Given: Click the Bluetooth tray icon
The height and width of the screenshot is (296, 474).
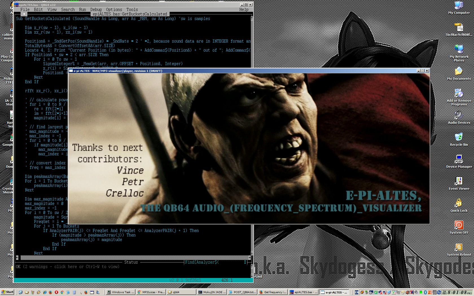Looking at the screenshot, I should [x=425, y=292].
